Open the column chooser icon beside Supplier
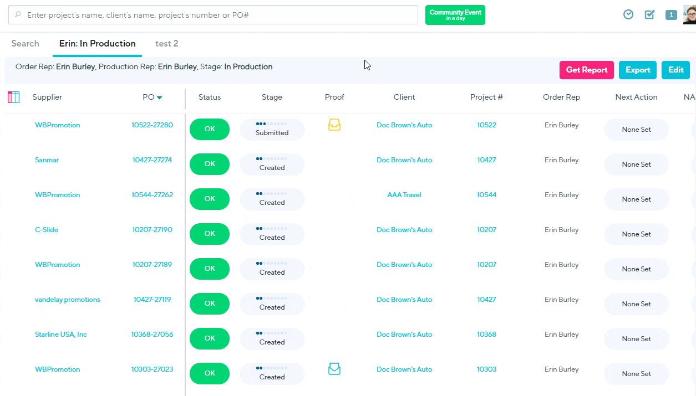Viewport: 696px width, 396px height. pyautogui.click(x=14, y=97)
